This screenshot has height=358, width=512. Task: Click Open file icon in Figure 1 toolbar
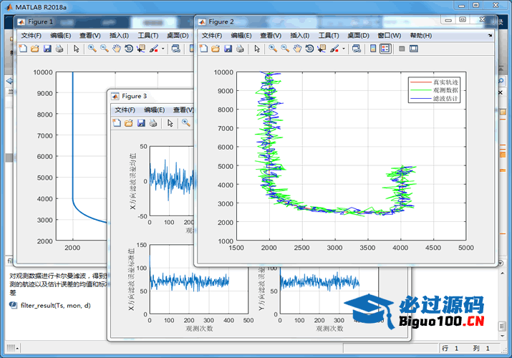pyautogui.click(x=35, y=49)
